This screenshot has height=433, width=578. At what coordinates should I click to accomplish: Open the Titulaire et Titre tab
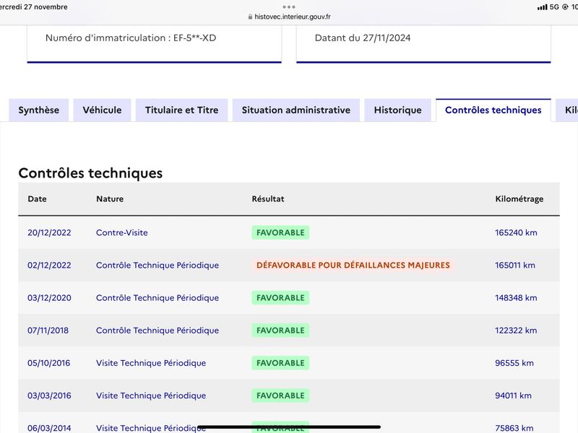pyautogui.click(x=182, y=110)
